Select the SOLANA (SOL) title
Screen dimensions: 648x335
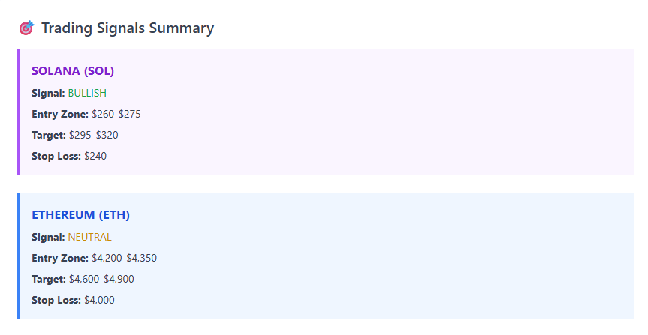click(73, 71)
